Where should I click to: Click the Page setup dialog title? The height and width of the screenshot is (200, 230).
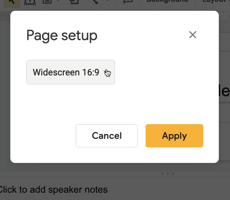tap(62, 36)
